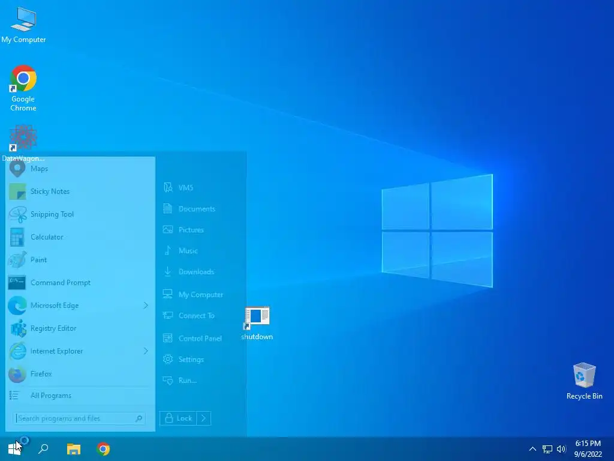The width and height of the screenshot is (614, 461).
Task: Click the search magnifier in Start search box
Action: pyautogui.click(x=139, y=418)
